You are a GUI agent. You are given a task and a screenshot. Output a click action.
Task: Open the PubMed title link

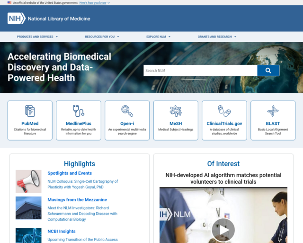[30, 123]
